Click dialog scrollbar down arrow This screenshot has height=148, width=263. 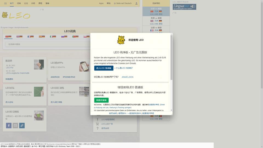(171, 110)
